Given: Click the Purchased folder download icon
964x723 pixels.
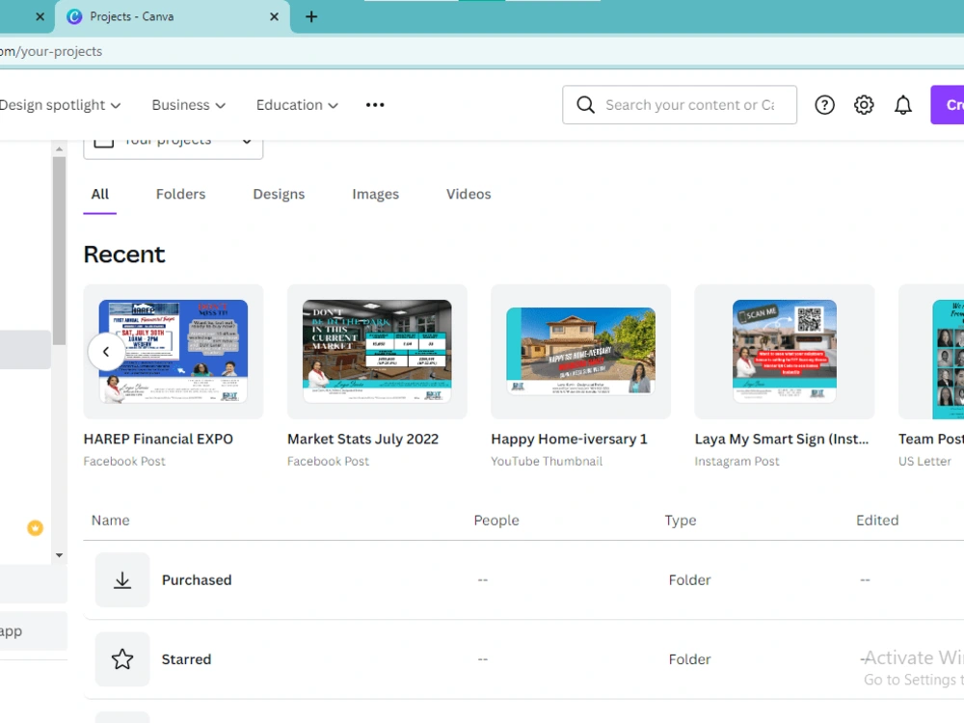Looking at the screenshot, I should [x=122, y=579].
